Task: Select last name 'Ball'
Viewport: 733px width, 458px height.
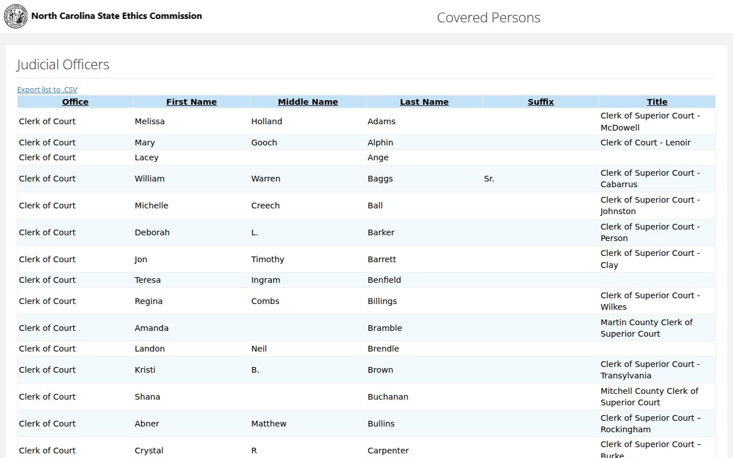Action: (x=375, y=206)
